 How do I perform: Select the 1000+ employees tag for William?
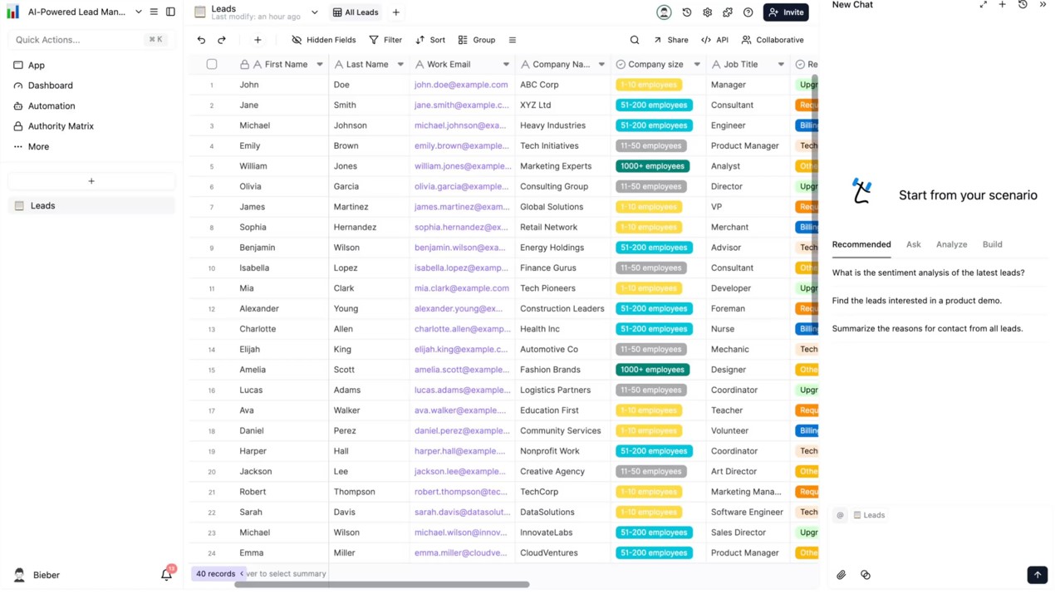click(652, 166)
